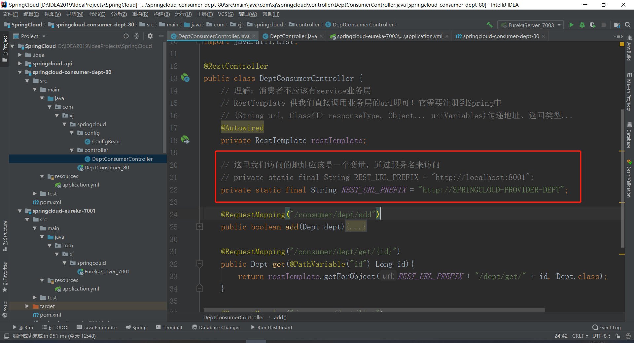Open the VCS(S) menu
The height and width of the screenshot is (343, 634).
tap(226, 14)
